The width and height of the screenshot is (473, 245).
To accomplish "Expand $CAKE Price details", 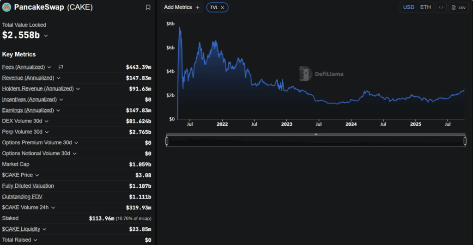I will (37, 175).
